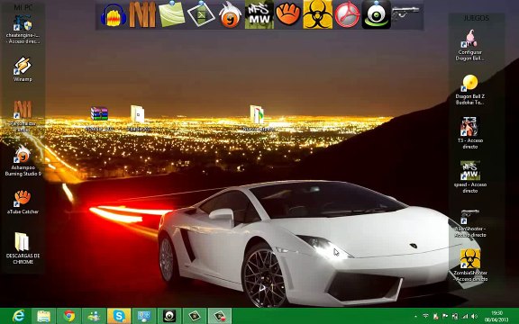
Task: Select the desktop file with green arrow
Action: pyautogui.click(x=258, y=119)
